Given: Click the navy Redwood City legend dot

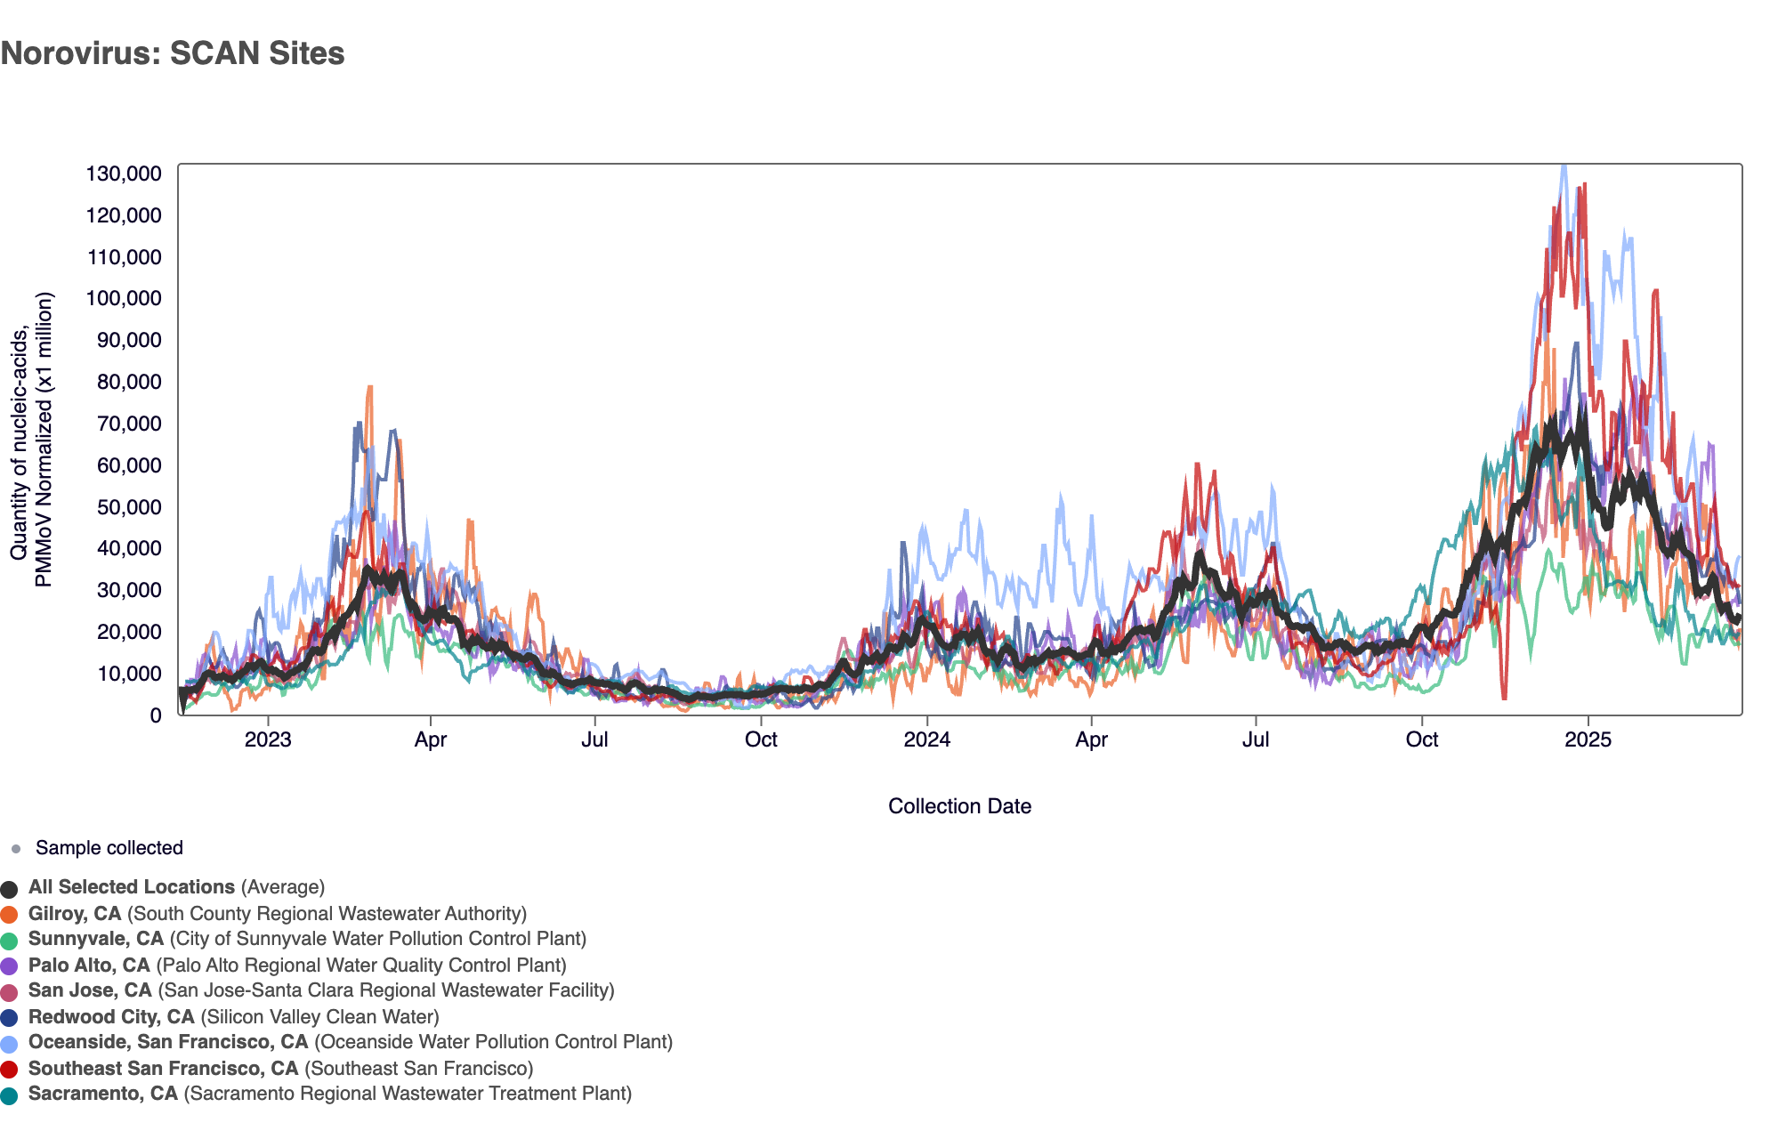Looking at the screenshot, I should pos(10,1018).
